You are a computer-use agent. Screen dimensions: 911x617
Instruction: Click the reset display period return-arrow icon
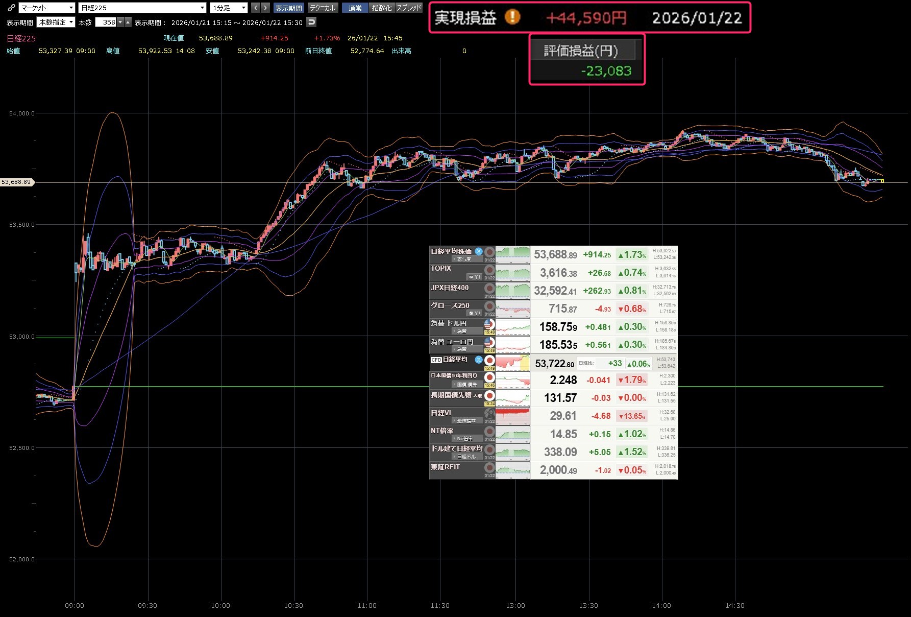point(311,22)
